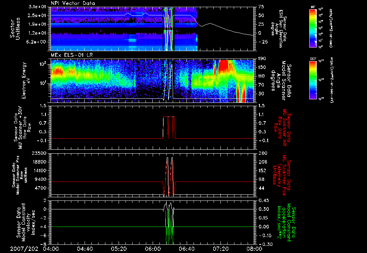Click the "150" scanner angle tick value
Screen dimensions: 367x253
coord(262,68)
